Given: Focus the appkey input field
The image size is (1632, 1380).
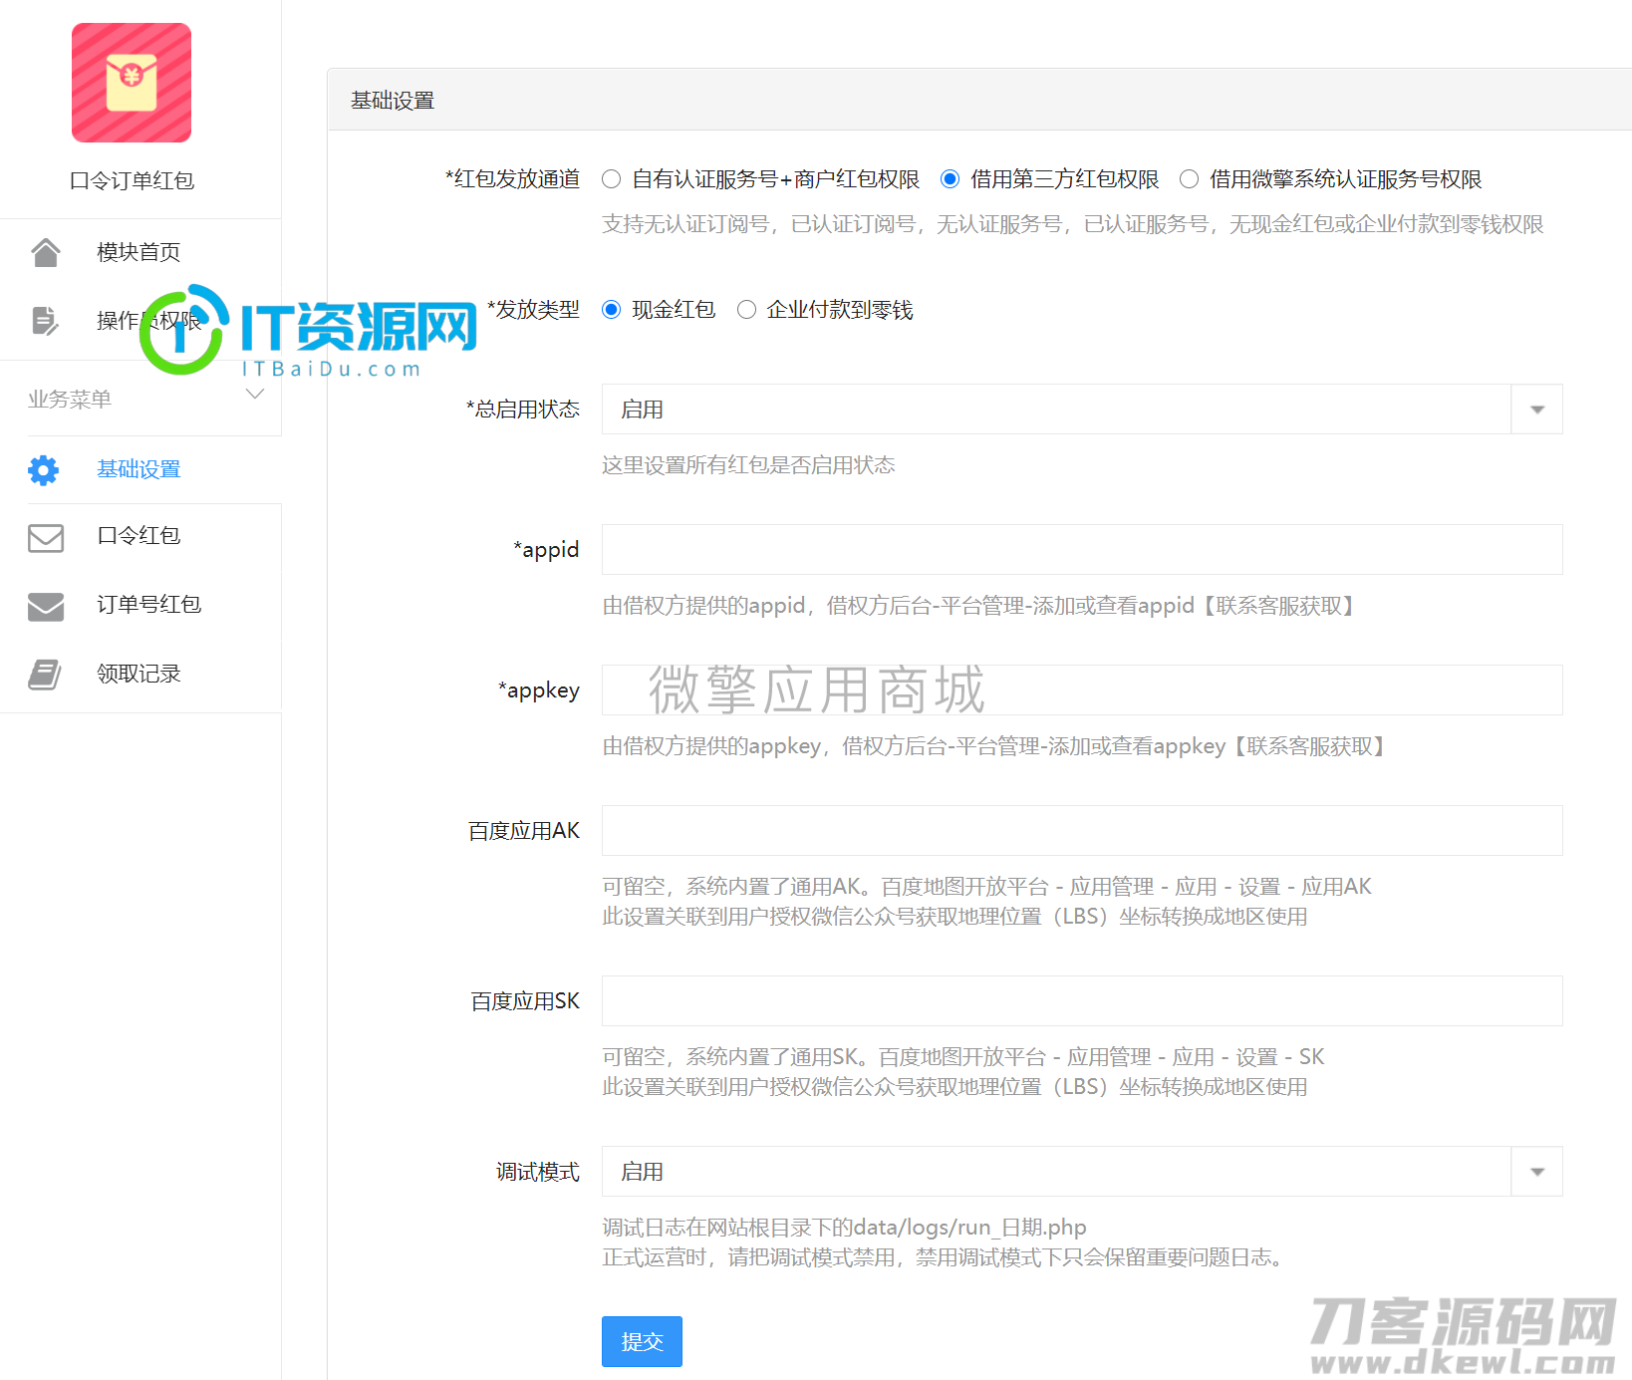Looking at the screenshot, I should tap(1082, 690).
